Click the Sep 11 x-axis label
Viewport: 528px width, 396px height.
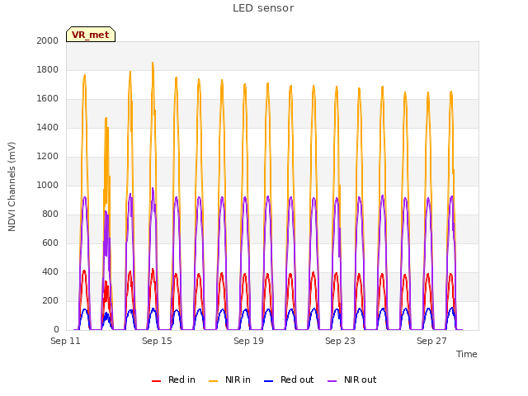point(65,341)
